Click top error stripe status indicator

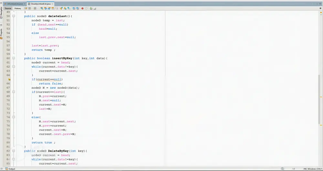tap(321, 12)
